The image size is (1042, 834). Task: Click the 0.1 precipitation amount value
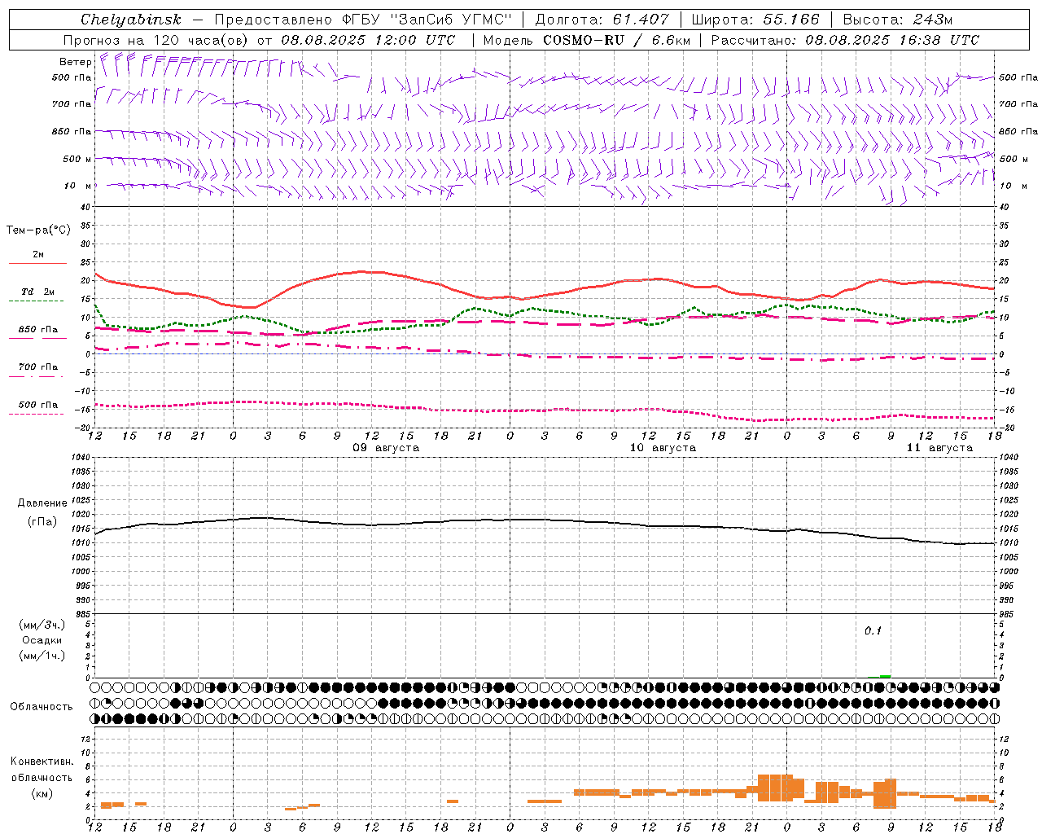click(x=873, y=631)
